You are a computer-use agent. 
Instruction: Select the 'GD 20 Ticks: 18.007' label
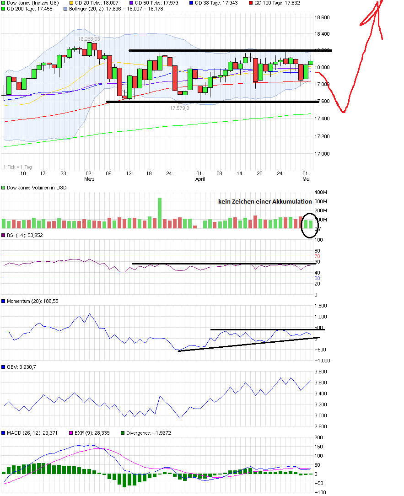97,3
